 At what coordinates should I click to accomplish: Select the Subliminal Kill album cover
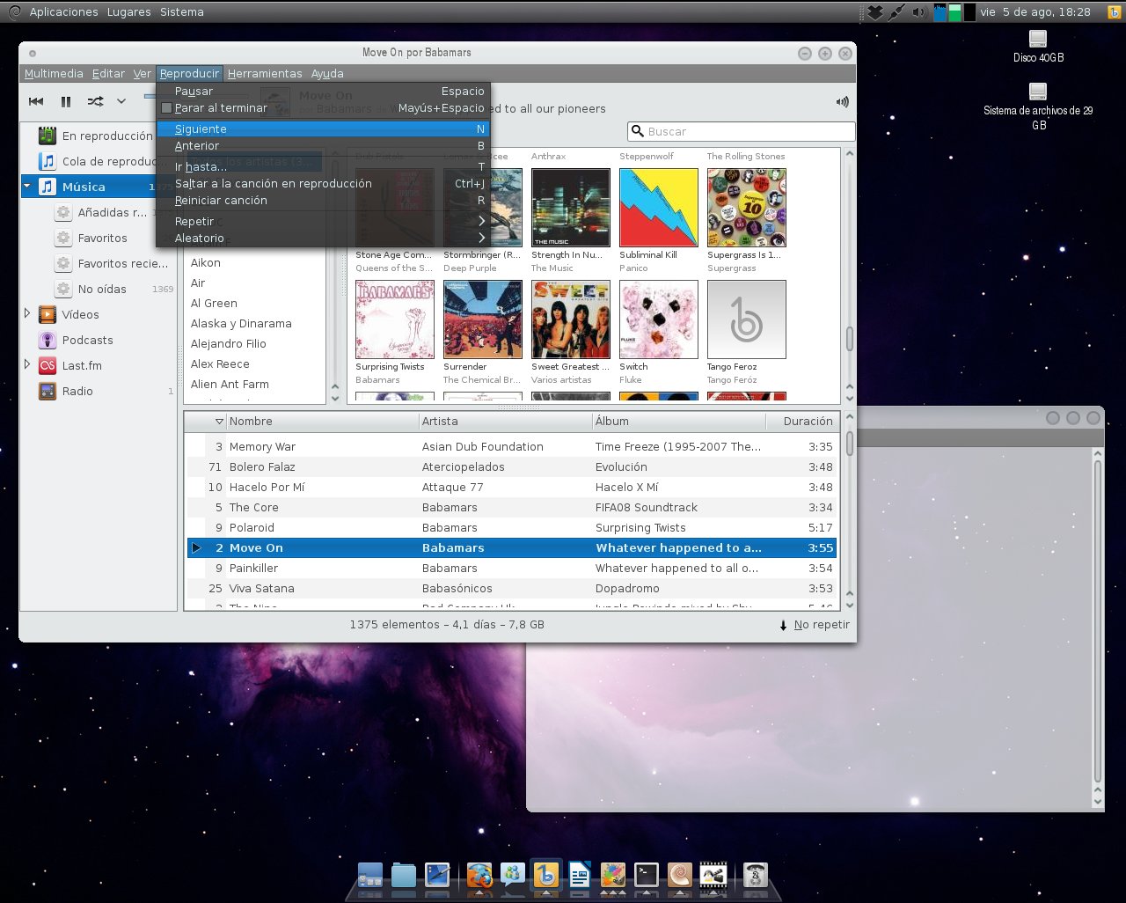click(658, 208)
